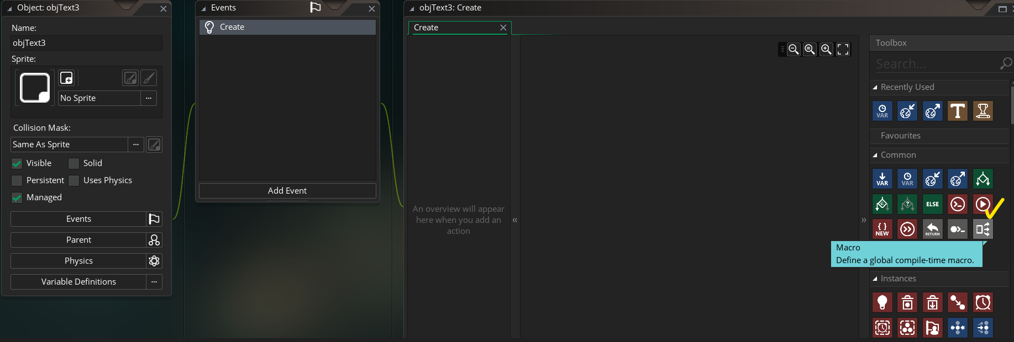Collapse the action overview panel chevron
The image size is (1014, 342).
point(514,220)
